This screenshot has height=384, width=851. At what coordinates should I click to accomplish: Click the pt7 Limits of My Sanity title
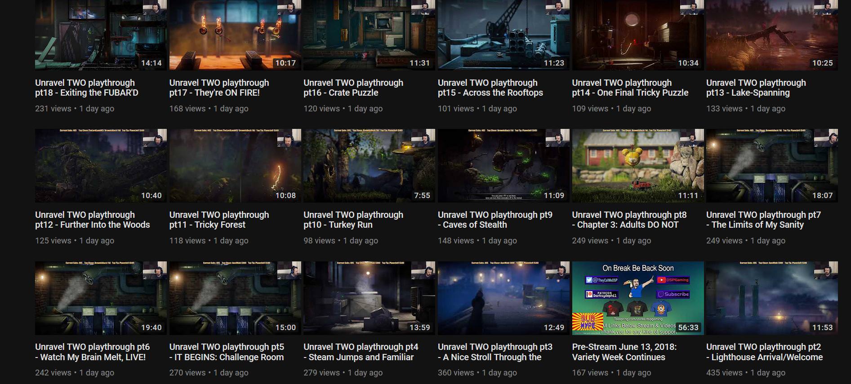pos(763,220)
